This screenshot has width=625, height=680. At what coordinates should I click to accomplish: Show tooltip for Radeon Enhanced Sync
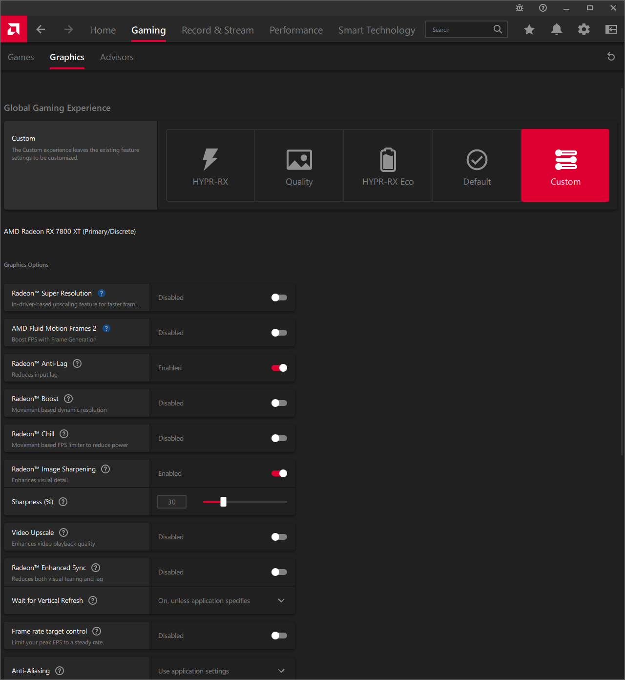pyautogui.click(x=96, y=568)
